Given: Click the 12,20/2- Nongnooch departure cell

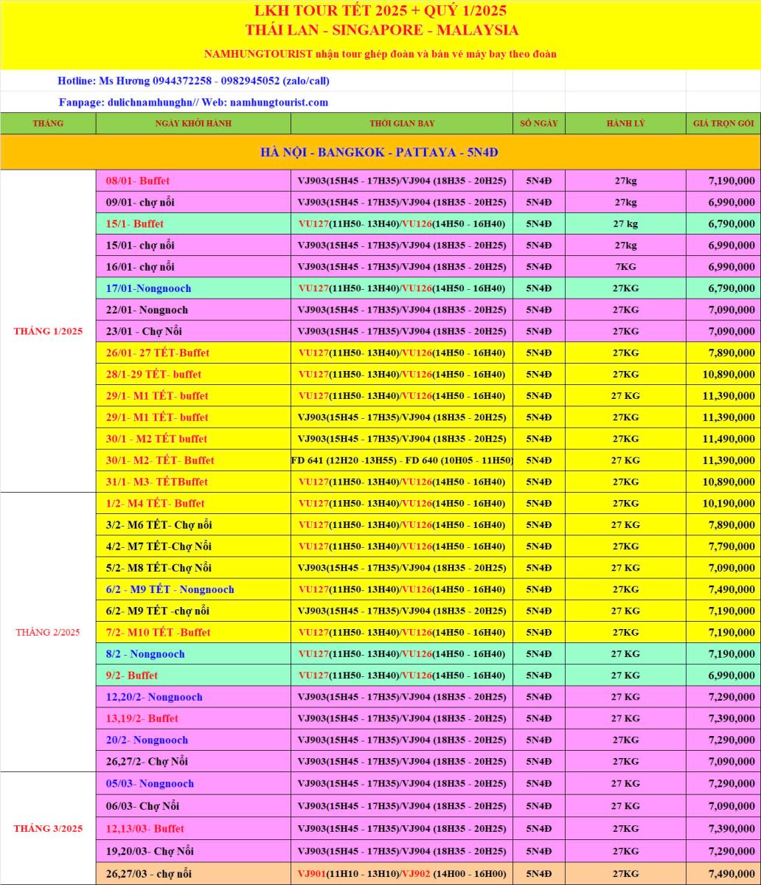Looking at the screenshot, I should pyautogui.click(x=193, y=697).
